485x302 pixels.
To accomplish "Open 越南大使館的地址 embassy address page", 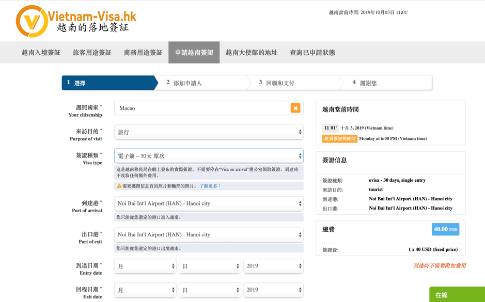I will pyautogui.click(x=252, y=53).
